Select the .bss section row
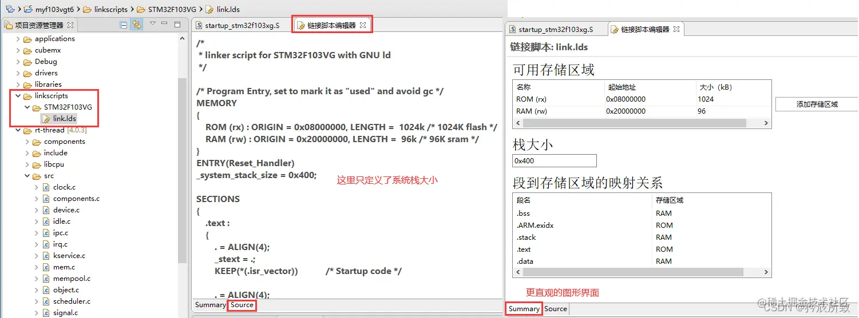 point(642,214)
